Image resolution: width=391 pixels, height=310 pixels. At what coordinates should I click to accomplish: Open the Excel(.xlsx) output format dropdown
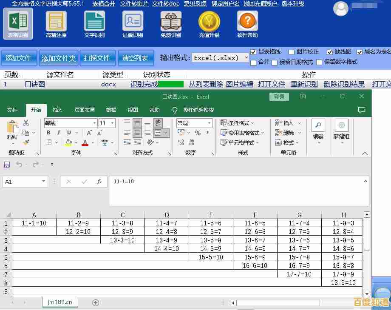tap(220, 57)
